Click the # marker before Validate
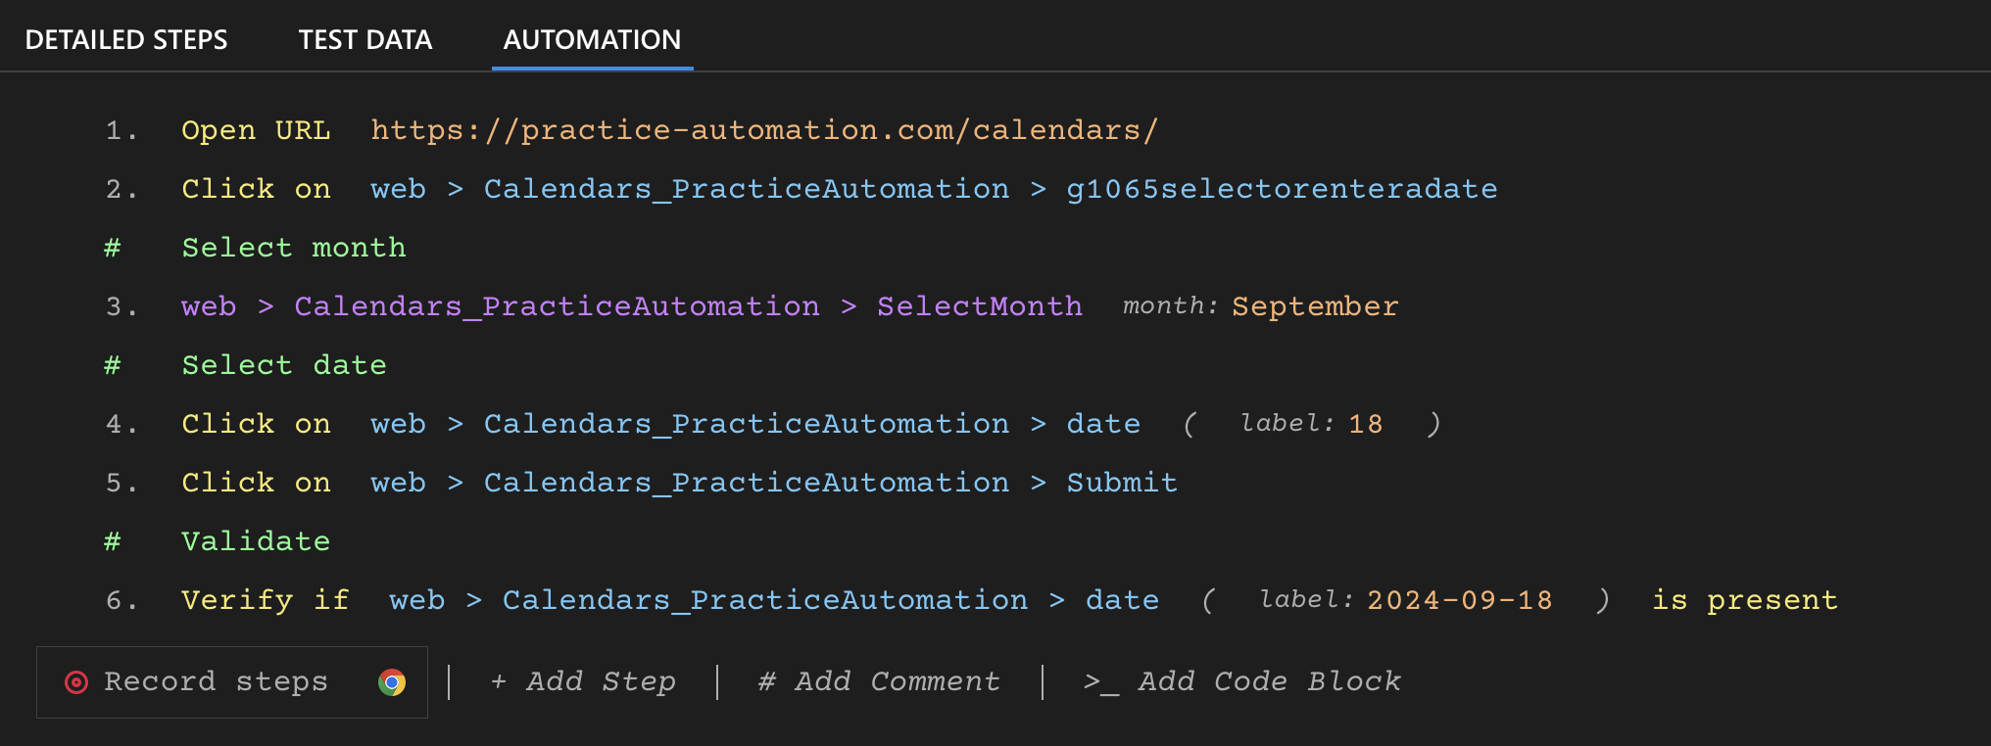 click(113, 541)
